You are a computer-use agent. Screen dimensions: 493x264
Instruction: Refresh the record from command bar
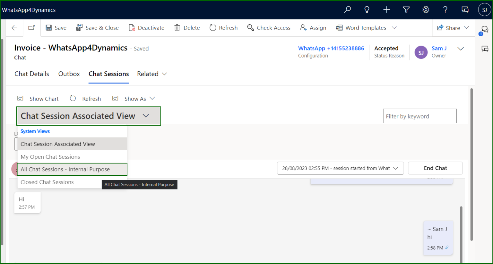tap(224, 28)
